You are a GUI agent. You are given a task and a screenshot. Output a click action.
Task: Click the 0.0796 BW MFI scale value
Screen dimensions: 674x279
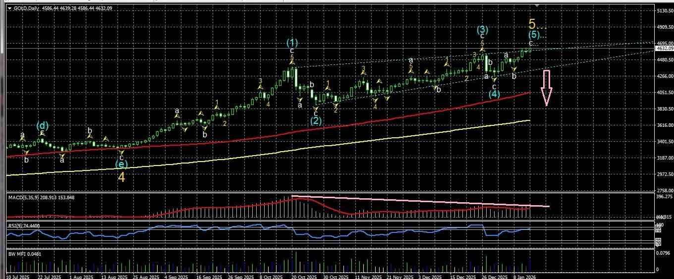click(x=663, y=253)
